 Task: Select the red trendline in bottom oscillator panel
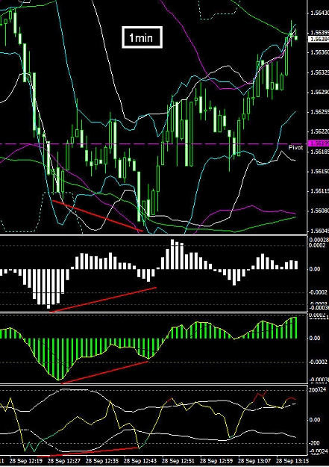click(88, 452)
